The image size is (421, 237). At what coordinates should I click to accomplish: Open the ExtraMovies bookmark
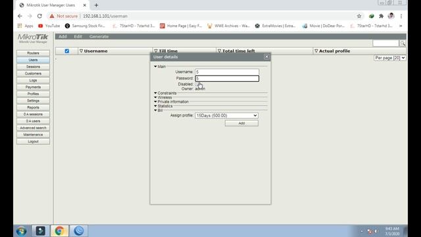pyautogui.click(x=275, y=26)
